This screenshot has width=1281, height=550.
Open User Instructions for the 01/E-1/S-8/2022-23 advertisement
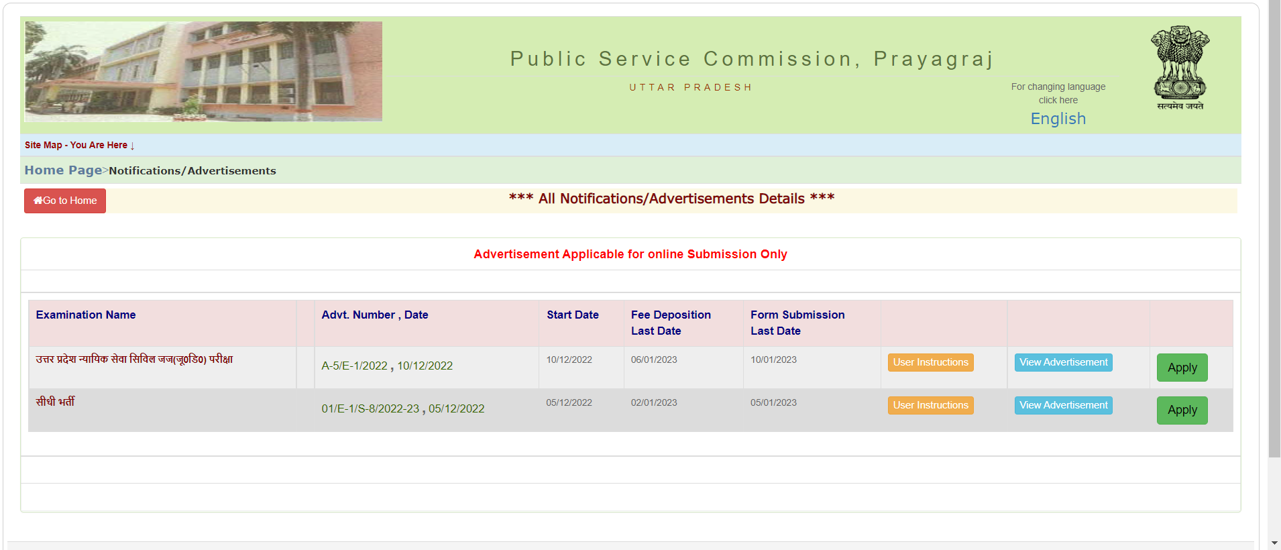pos(930,405)
